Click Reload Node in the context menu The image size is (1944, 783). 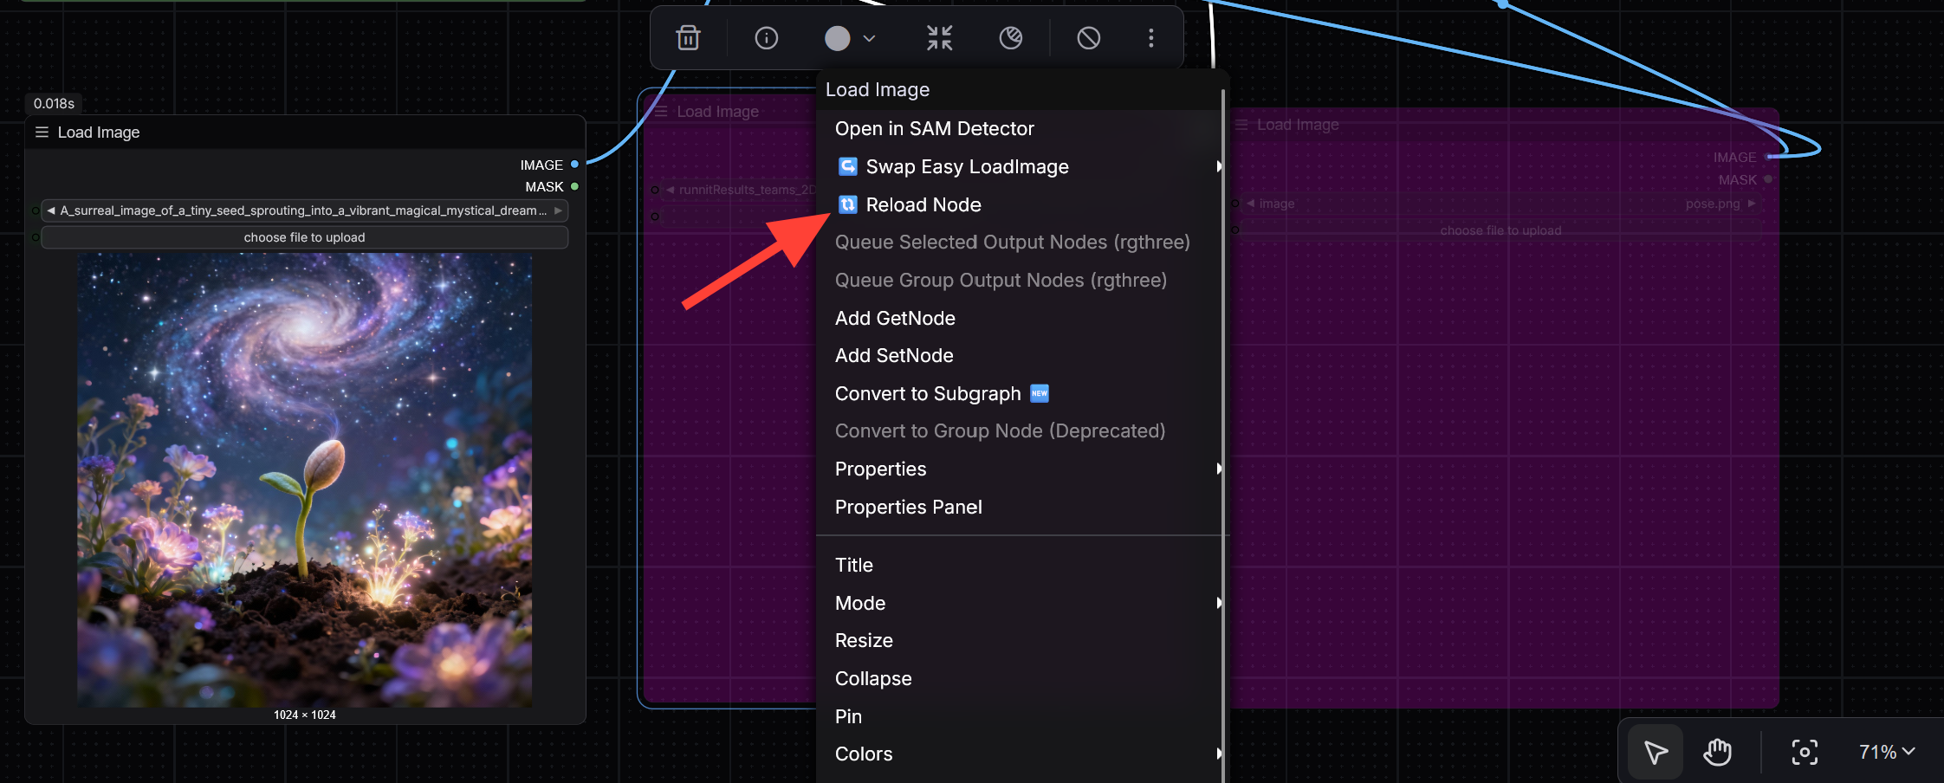923,204
